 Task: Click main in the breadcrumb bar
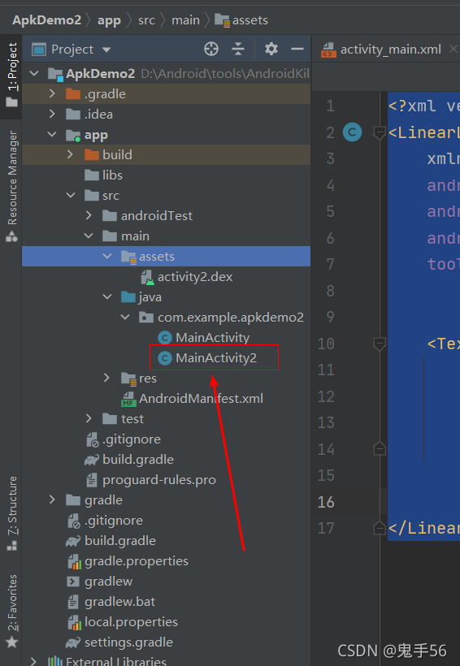(185, 20)
